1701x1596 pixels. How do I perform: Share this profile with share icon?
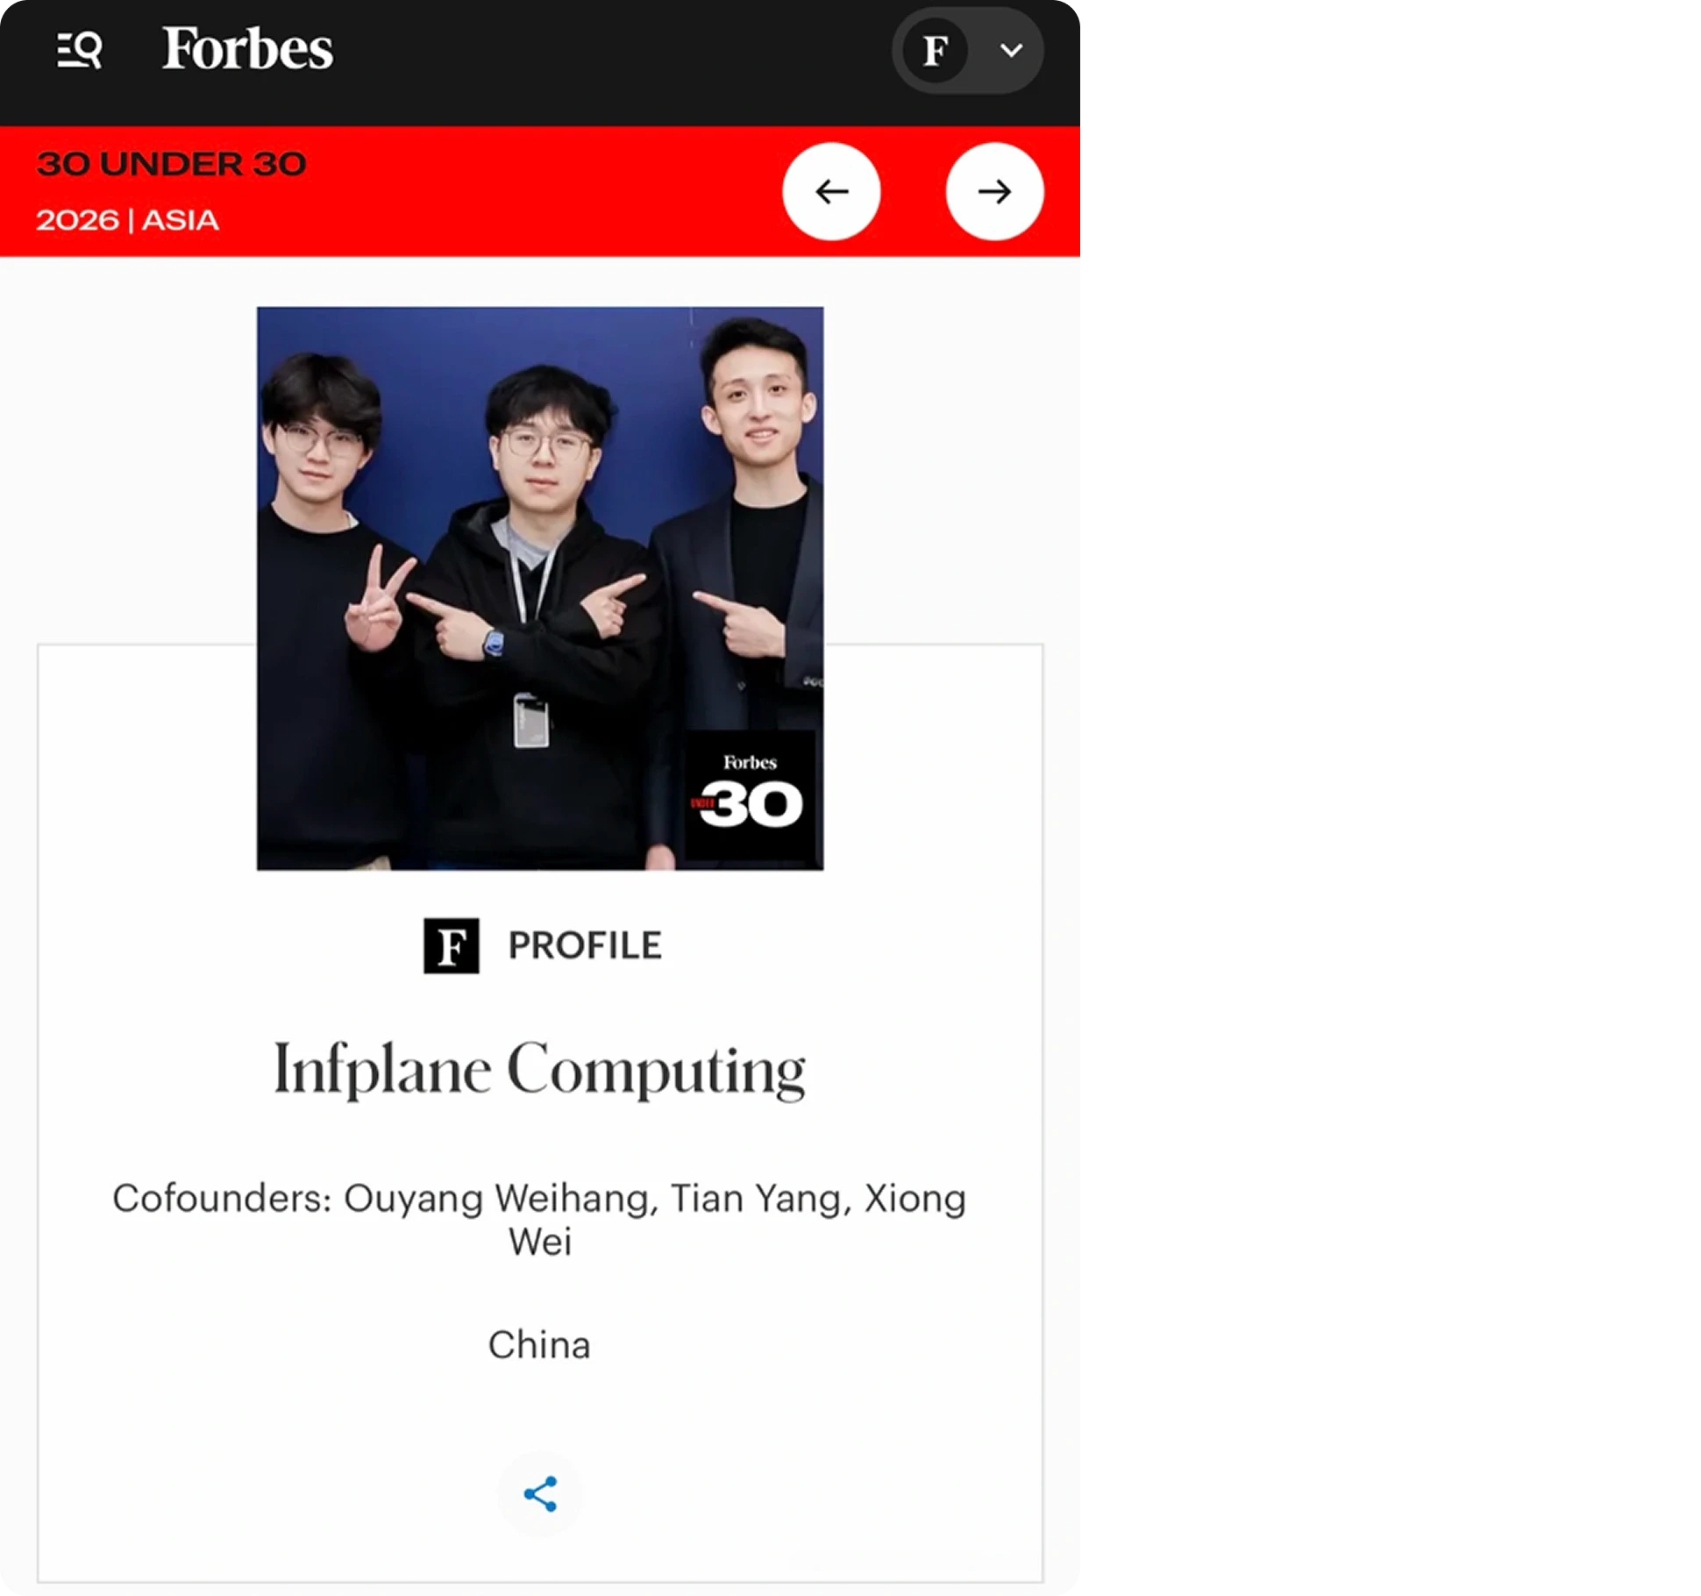[x=540, y=1493]
